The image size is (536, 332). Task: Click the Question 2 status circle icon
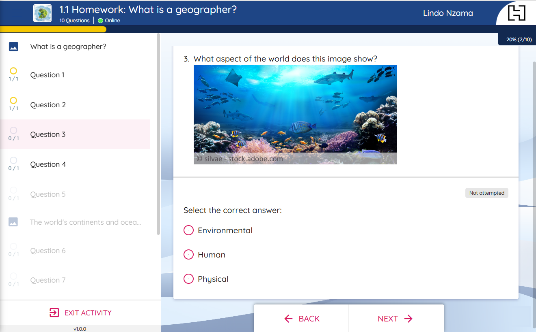tap(13, 101)
